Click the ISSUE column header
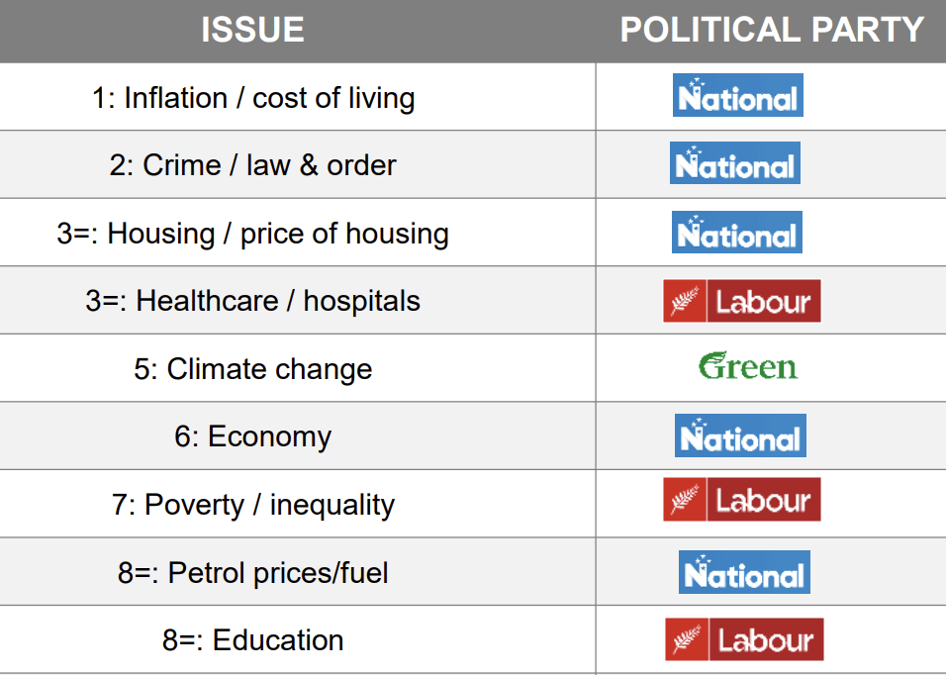The height and width of the screenshot is (675, 946). point(252,31)
